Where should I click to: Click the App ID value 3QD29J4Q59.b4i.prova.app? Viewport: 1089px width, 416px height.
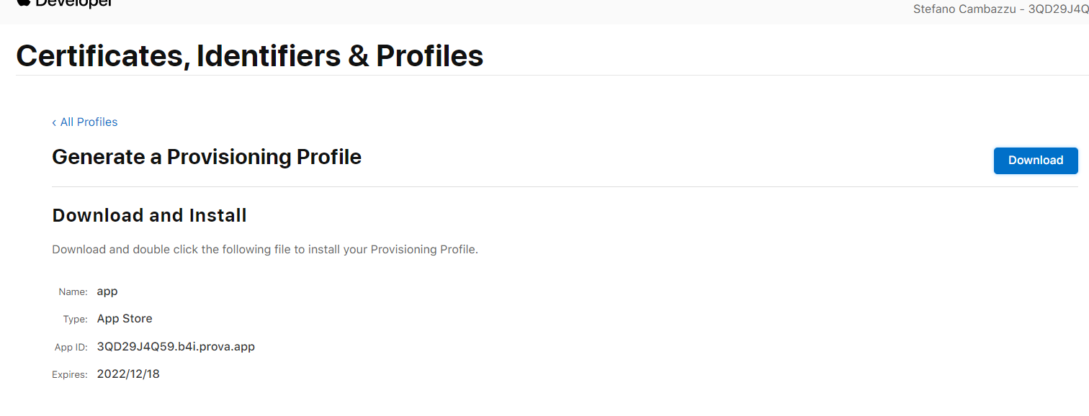coord(176,347)
